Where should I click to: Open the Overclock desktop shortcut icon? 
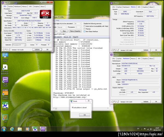coord(5,69)
